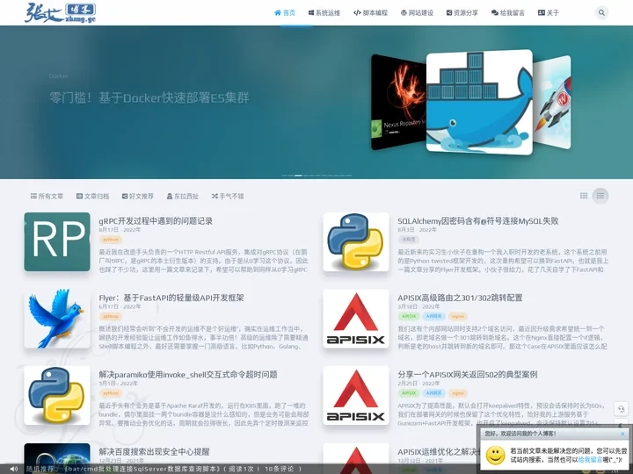Click the 2月25日 - 2022年 date text
The width and height of the screenshot is (633, 474).
pyautogui.click(x=418, y=384)
